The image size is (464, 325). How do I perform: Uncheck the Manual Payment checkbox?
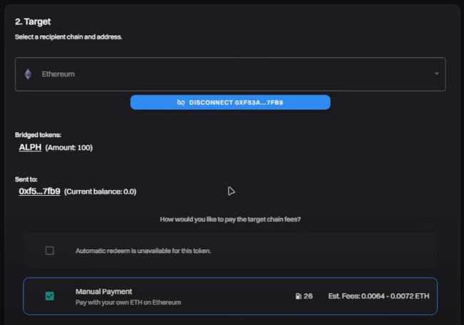49,296
